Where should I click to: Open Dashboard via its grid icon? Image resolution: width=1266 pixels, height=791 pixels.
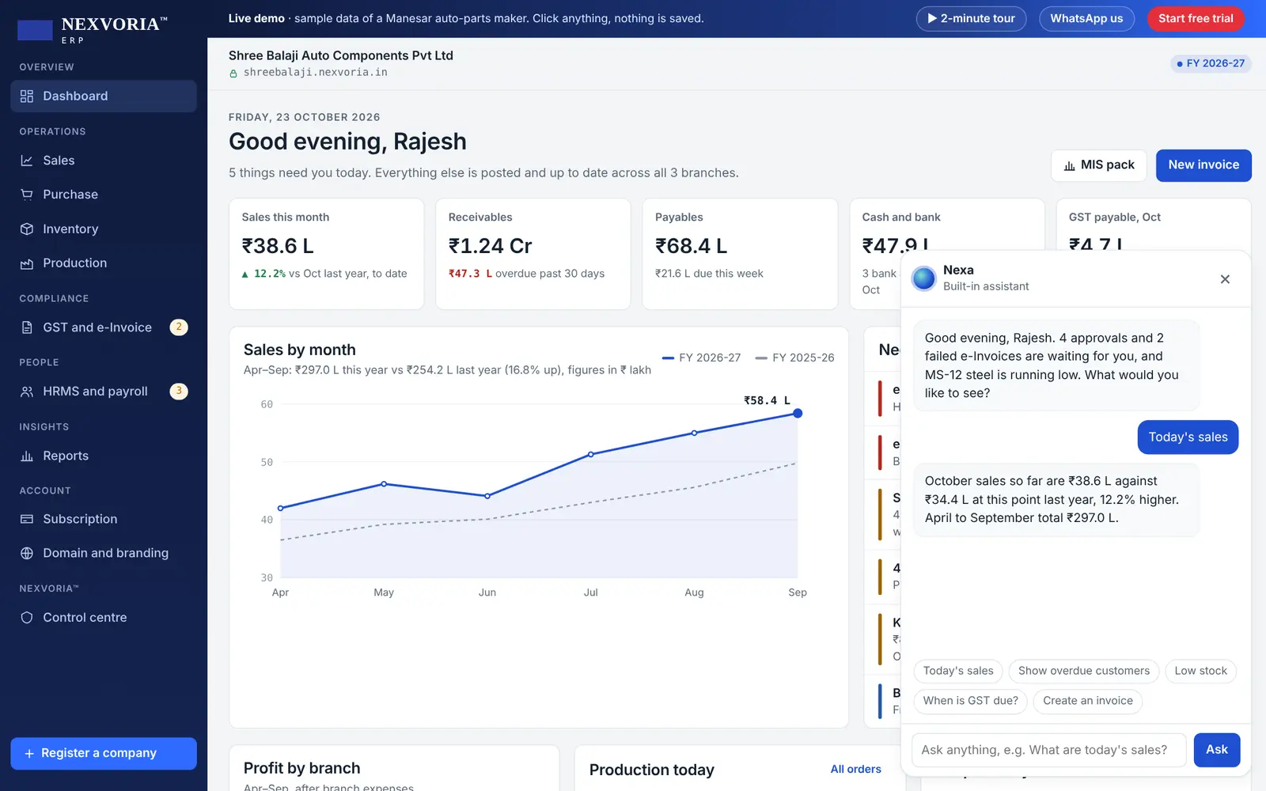27,96
